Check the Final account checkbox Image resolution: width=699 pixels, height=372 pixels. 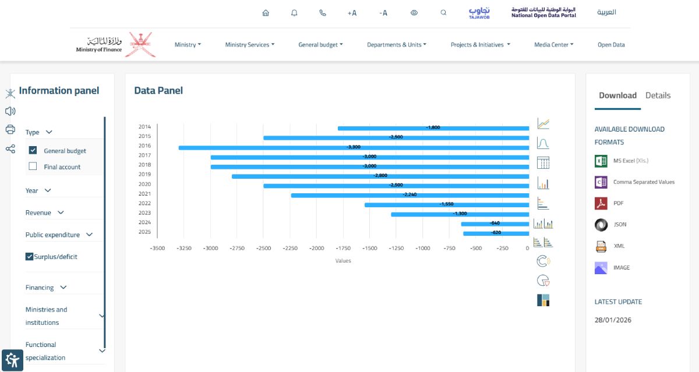point(33,166)
